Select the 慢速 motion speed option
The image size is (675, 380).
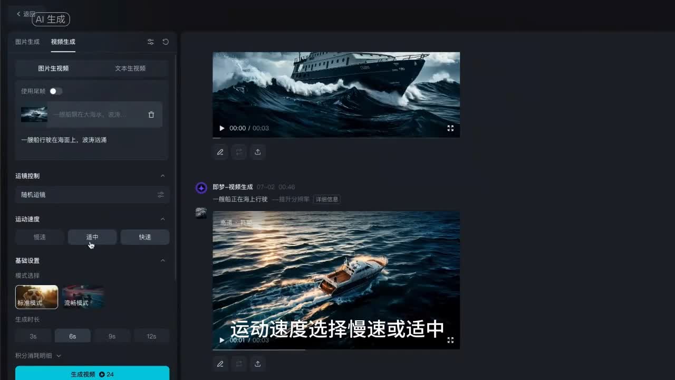(x=40, y=237)
